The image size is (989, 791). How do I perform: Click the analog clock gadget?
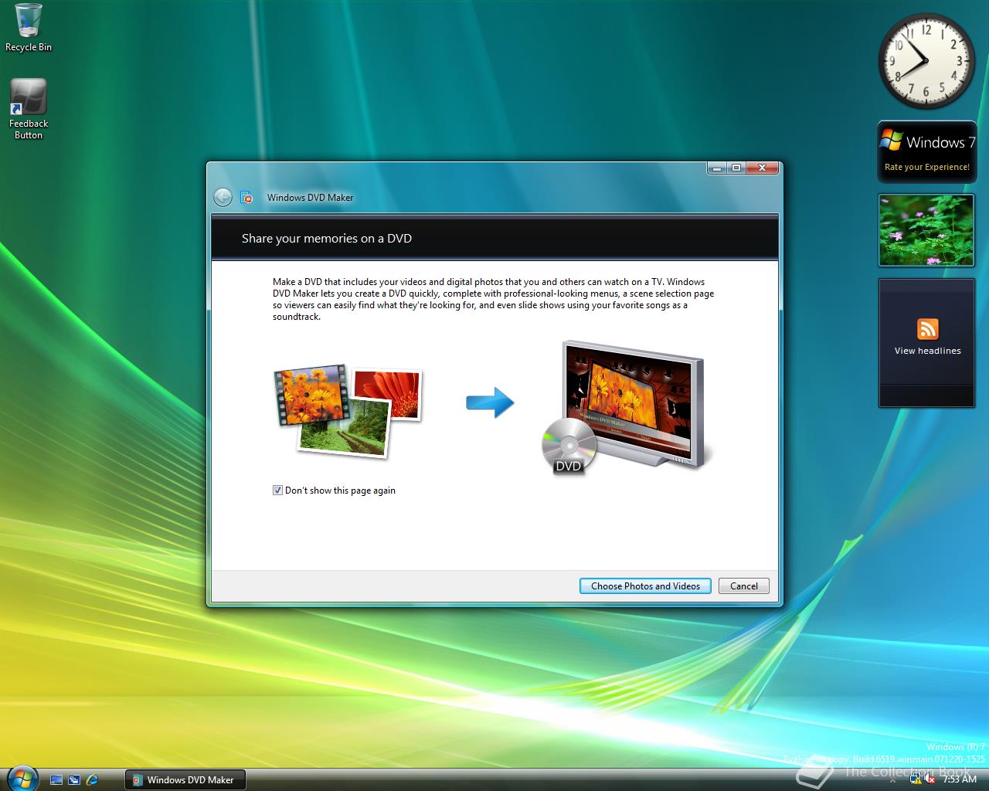click(926, 61)
